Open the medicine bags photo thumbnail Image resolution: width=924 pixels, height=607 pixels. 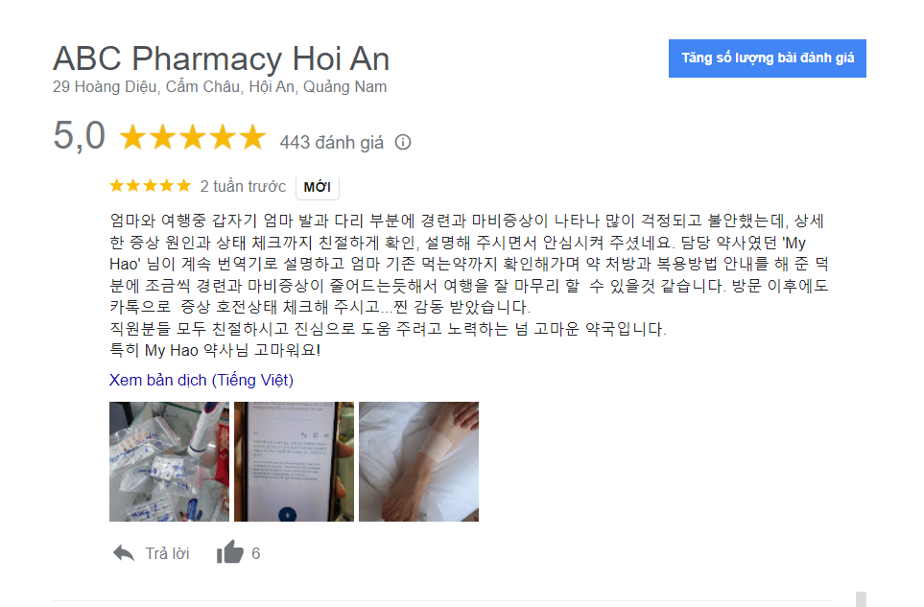pos(169,461)
